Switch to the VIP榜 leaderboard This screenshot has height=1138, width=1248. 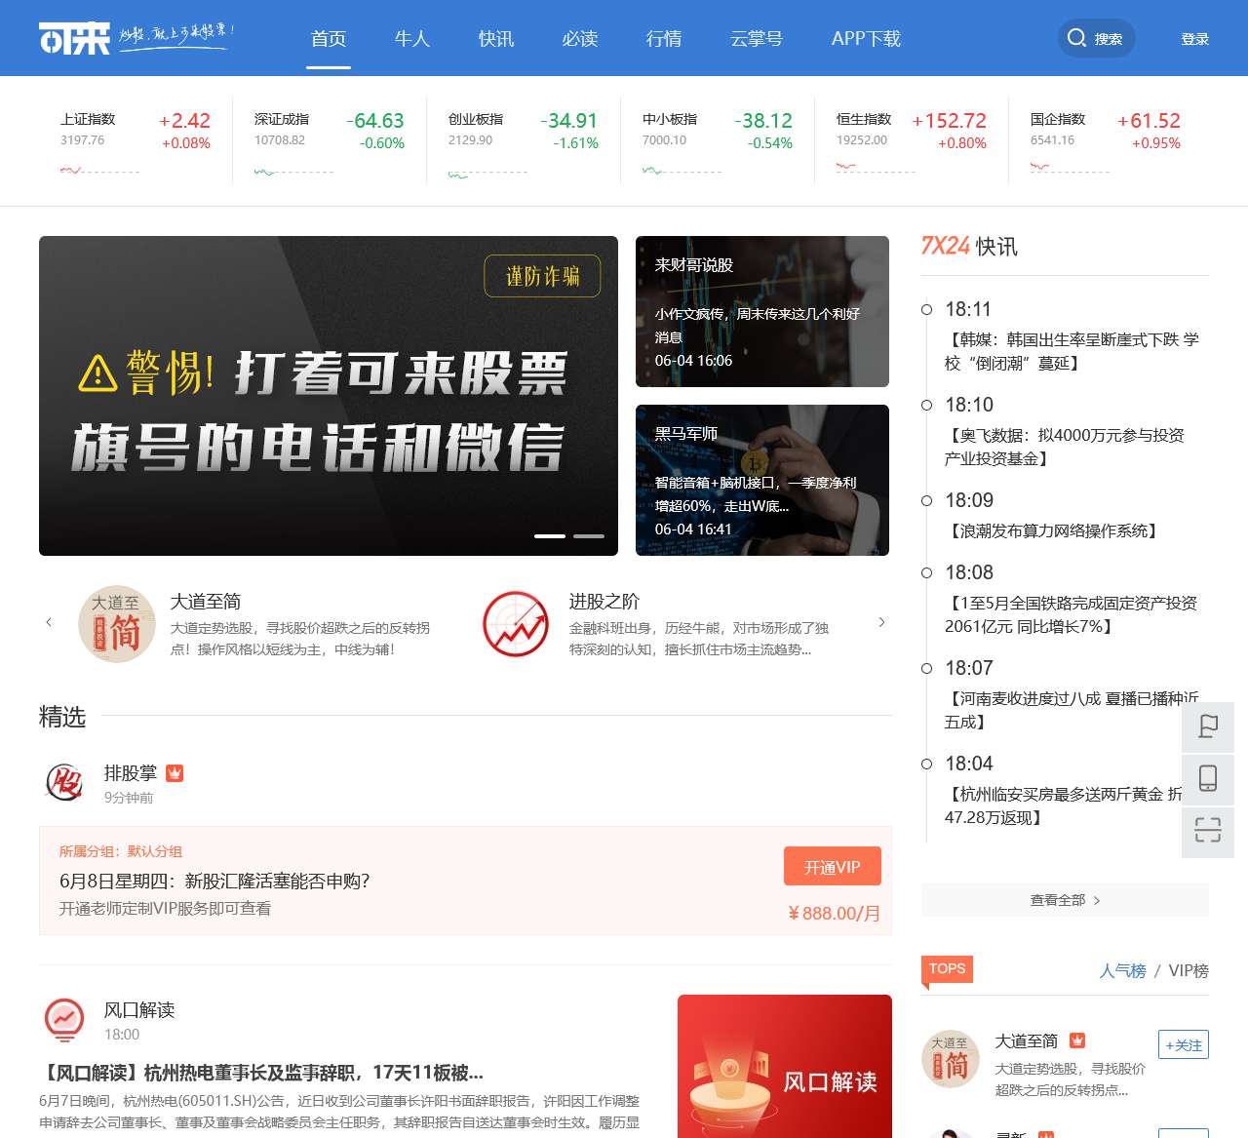coord(1189,971)
